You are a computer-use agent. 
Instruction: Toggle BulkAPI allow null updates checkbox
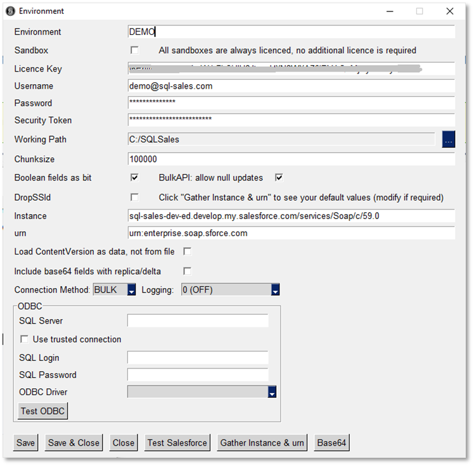point(279,177)
